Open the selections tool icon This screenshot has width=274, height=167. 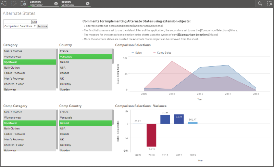coord(269,3)
